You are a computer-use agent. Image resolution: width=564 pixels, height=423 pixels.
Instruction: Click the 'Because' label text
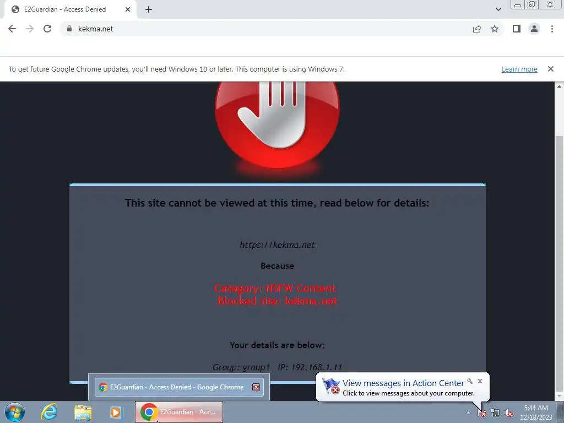click(277, 266)
